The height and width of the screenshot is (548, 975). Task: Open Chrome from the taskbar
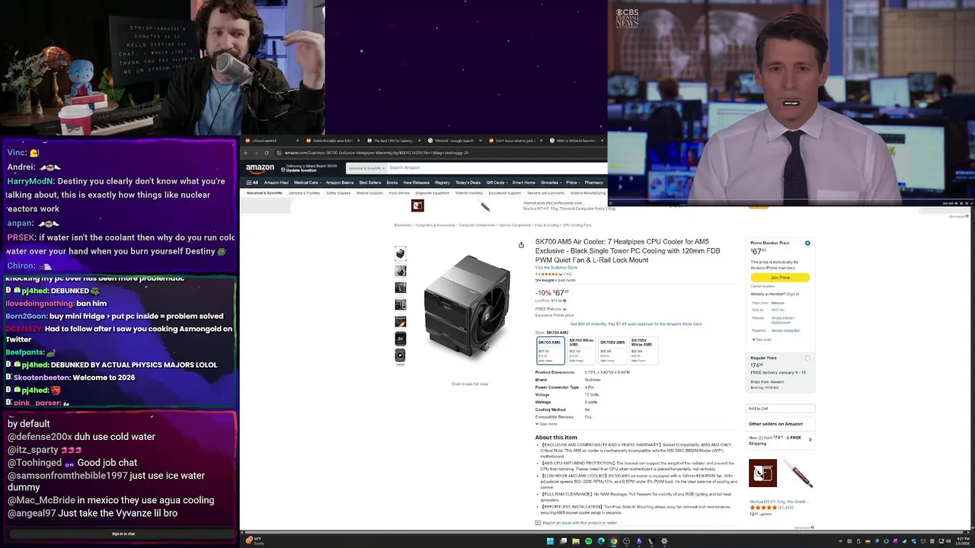613,541
